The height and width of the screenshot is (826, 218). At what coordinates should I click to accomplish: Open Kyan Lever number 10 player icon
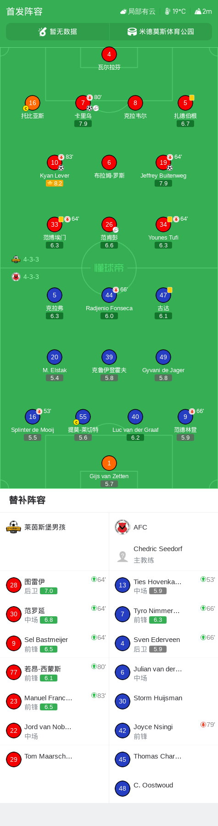(55, 162)
